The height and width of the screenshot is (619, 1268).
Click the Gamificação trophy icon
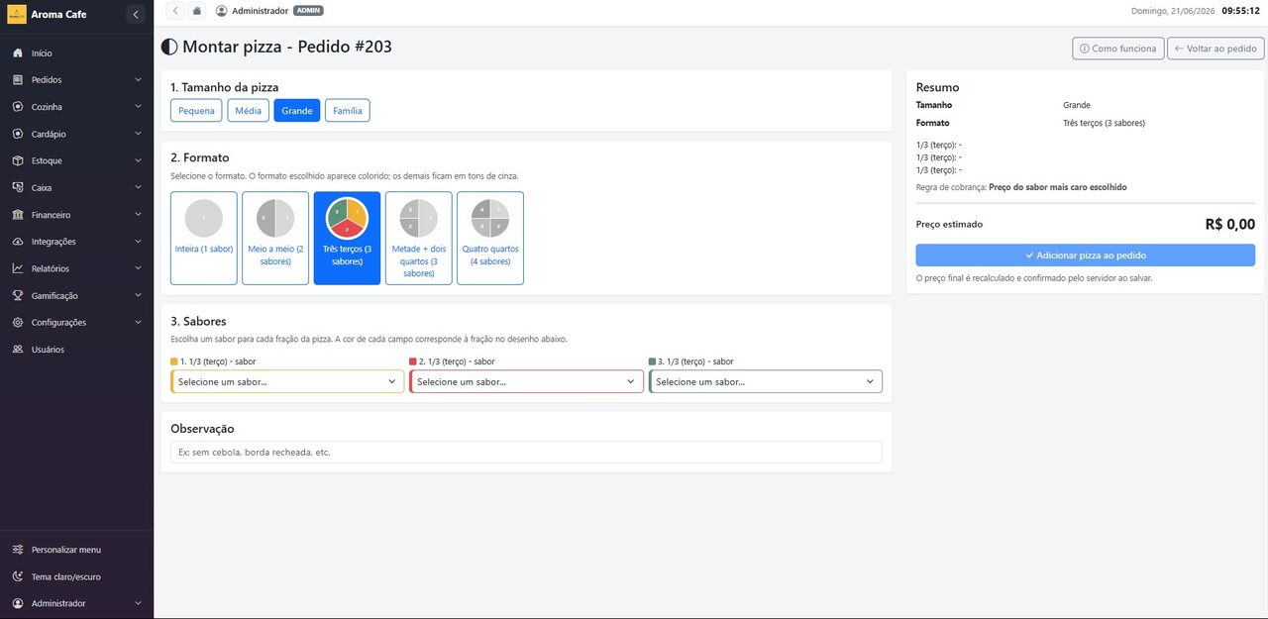18,295
